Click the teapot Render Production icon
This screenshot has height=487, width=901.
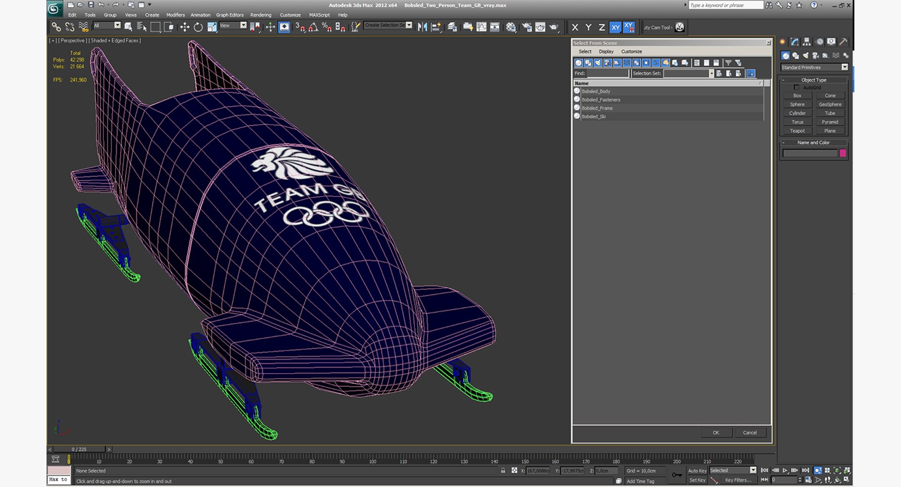pos(554,27)
